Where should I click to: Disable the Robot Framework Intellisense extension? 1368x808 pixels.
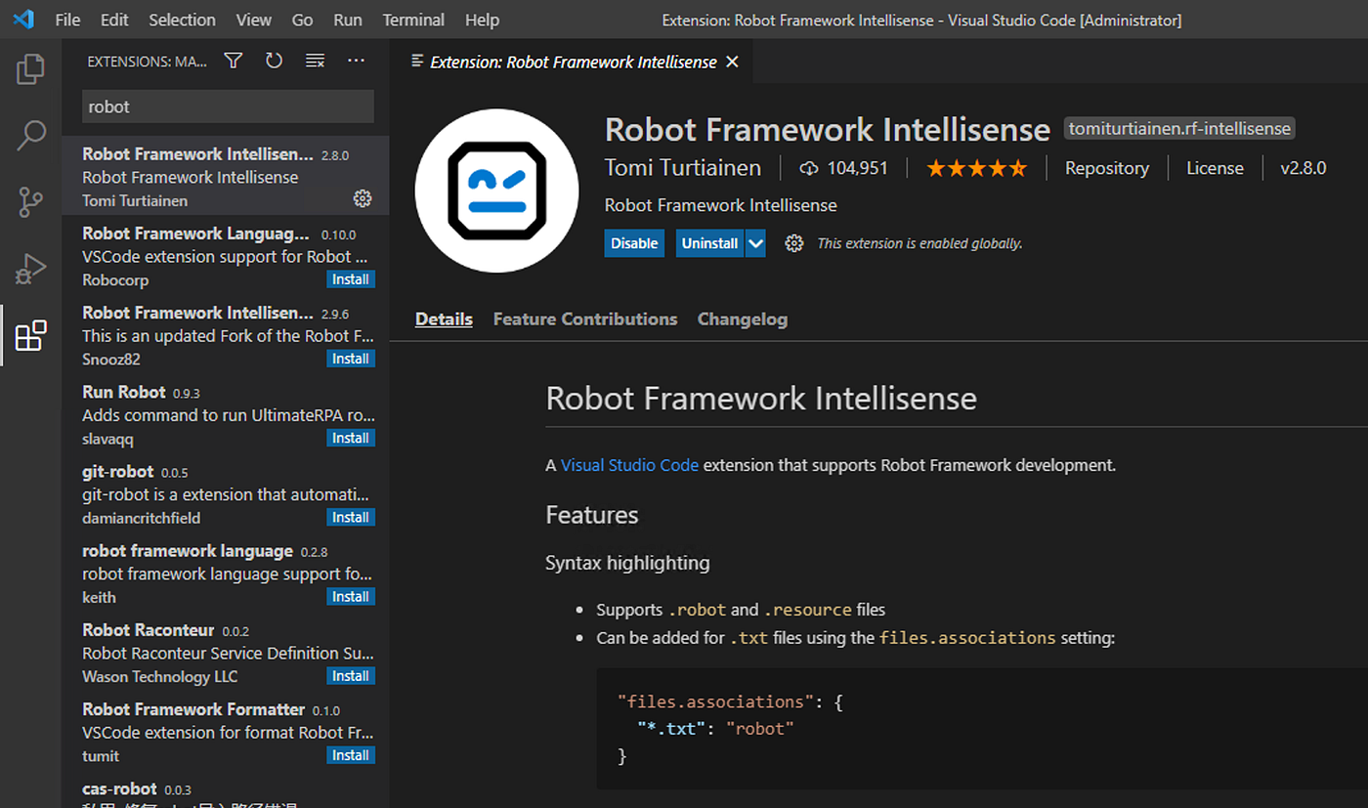pos(633,242)
